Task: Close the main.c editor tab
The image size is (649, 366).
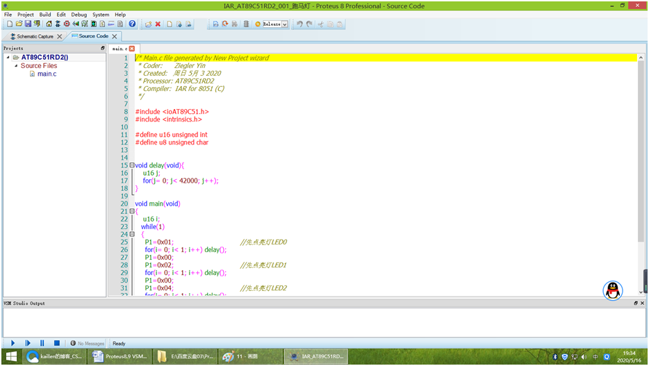Action: point(132,49)
